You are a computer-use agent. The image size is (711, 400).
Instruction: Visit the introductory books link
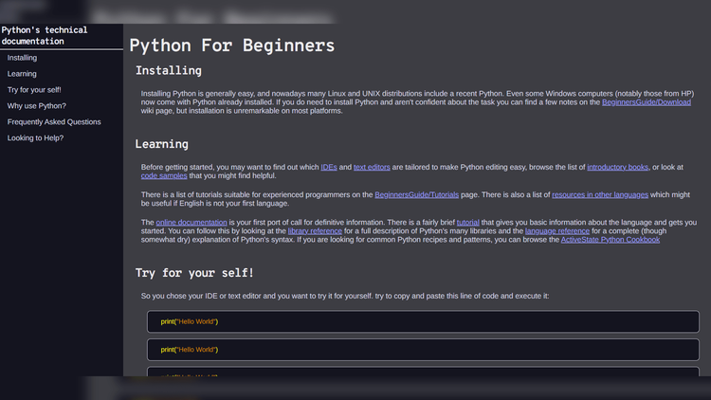[x=617, y=167]
